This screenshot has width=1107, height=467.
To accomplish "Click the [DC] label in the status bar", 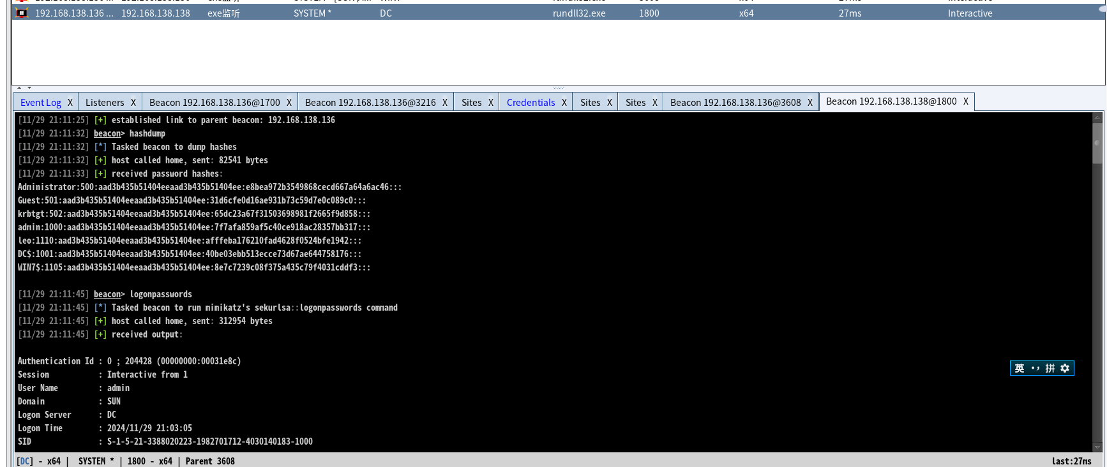I will [25, 461].
